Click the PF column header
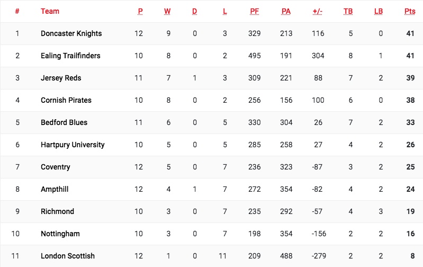423x267 pixels. pos(254,11)
